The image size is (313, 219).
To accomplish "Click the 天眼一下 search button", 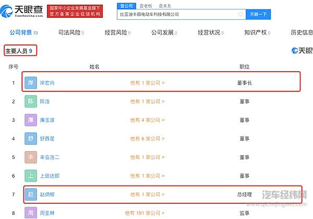I will click(x=258, y=15).
